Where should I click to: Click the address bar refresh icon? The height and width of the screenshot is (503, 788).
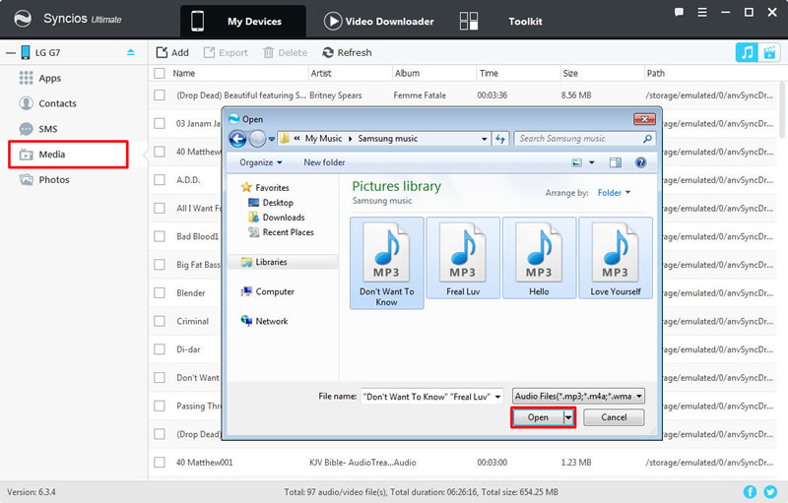500,139
